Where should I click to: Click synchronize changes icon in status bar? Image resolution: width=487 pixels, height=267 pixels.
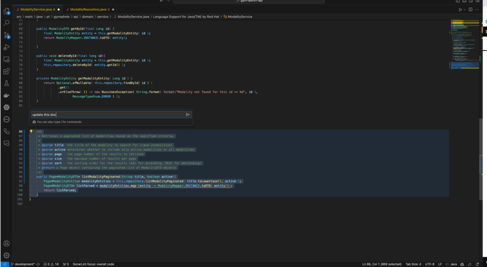[38, 264]
